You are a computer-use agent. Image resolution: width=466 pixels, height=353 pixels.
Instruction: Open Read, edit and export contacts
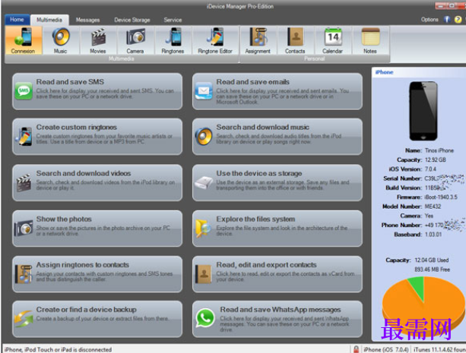tap(277, 274)
